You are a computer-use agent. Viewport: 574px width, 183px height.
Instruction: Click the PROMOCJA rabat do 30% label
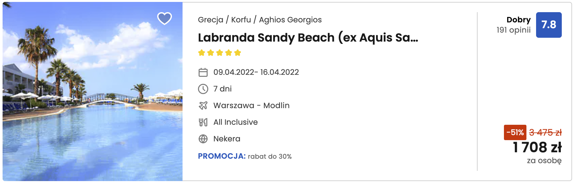tap(245, 156)
